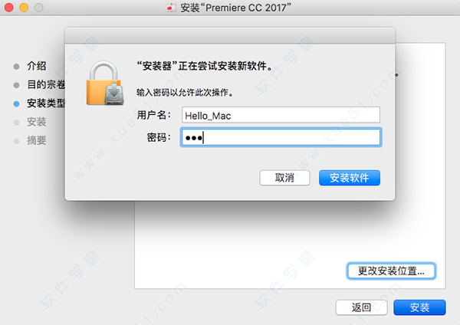460x325 pixels.
Task: Go back using the 返回 button
Action: coord(361,307)
